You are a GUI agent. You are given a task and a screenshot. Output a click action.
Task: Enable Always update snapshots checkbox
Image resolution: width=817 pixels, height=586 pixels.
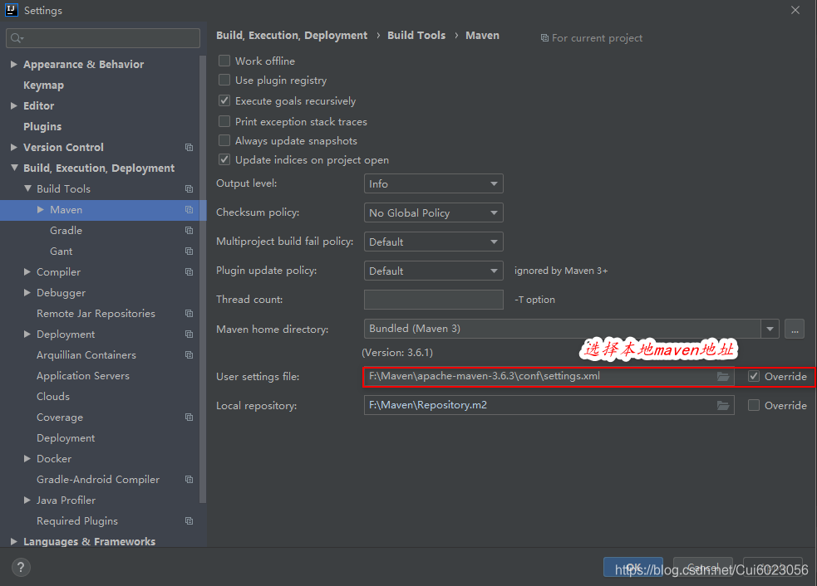click(x=224, y=141)
